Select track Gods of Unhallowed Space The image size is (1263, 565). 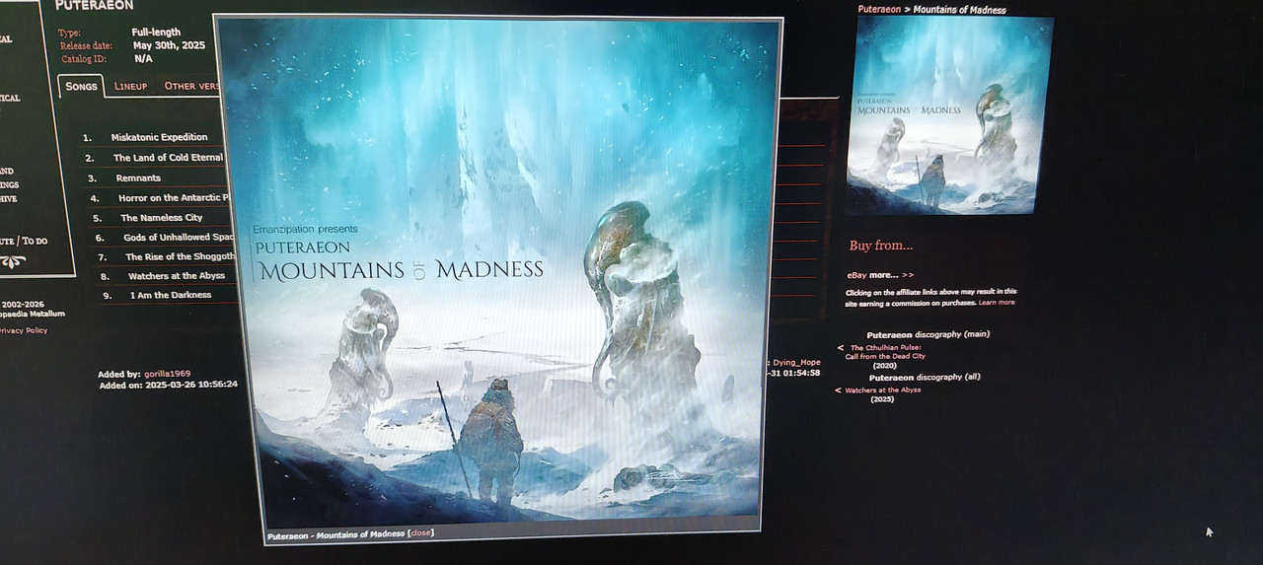tap(179, 238)
